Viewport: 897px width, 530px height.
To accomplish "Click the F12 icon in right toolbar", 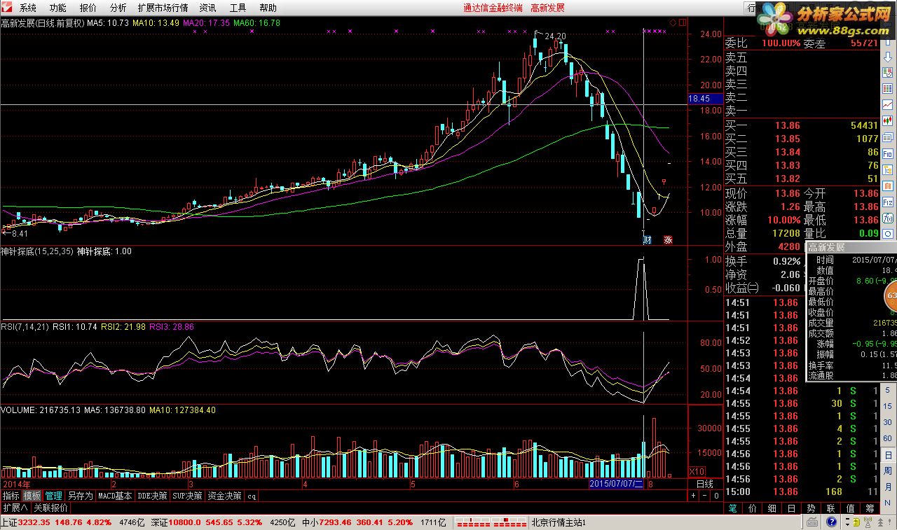I will coord(888,202).
